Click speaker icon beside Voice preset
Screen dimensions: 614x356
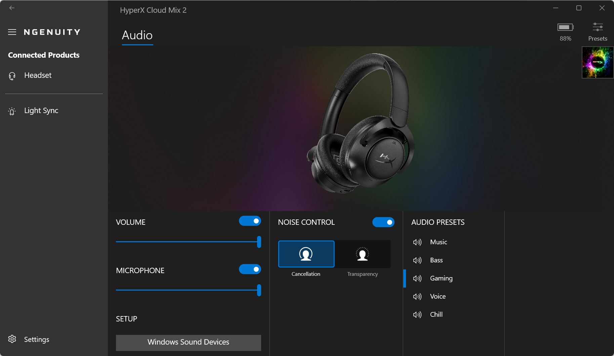[x=417, y=297]
